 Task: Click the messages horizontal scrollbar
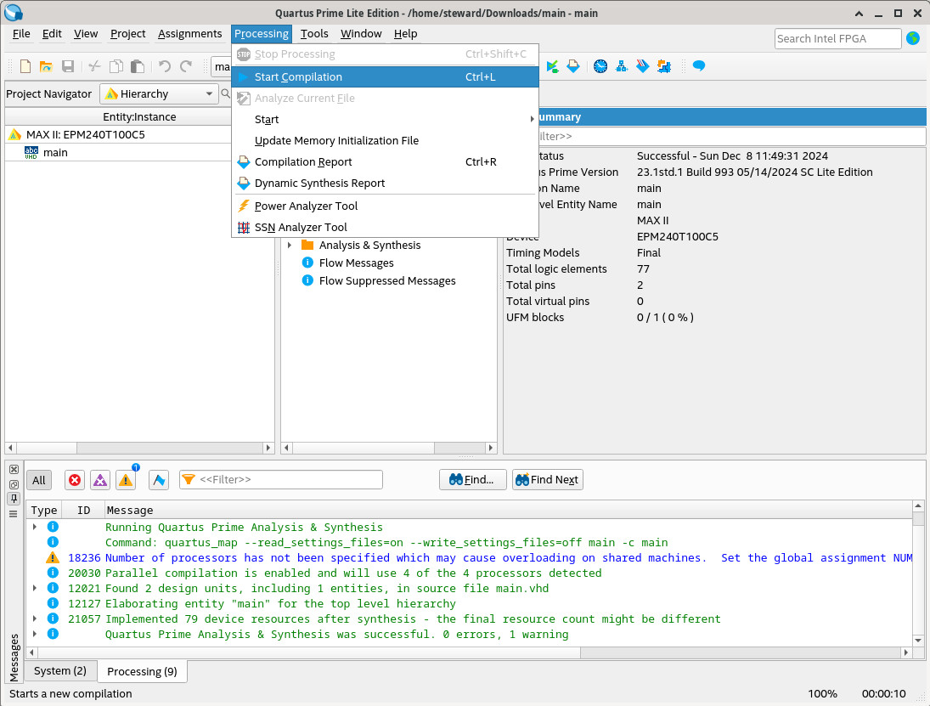(469, 652)
